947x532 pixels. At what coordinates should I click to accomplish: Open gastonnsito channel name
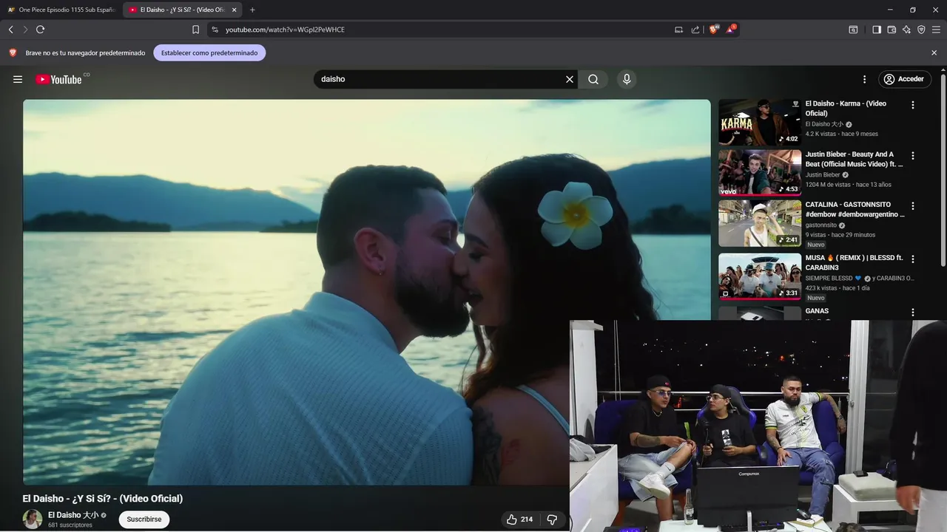(821, 225)
